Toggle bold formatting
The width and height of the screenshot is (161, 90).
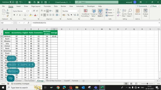14,15
